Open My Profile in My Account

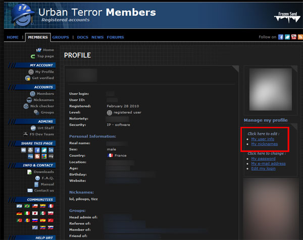coord(41,72)
